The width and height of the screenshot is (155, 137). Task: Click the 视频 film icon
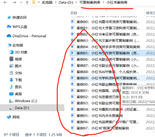(11, 59)
